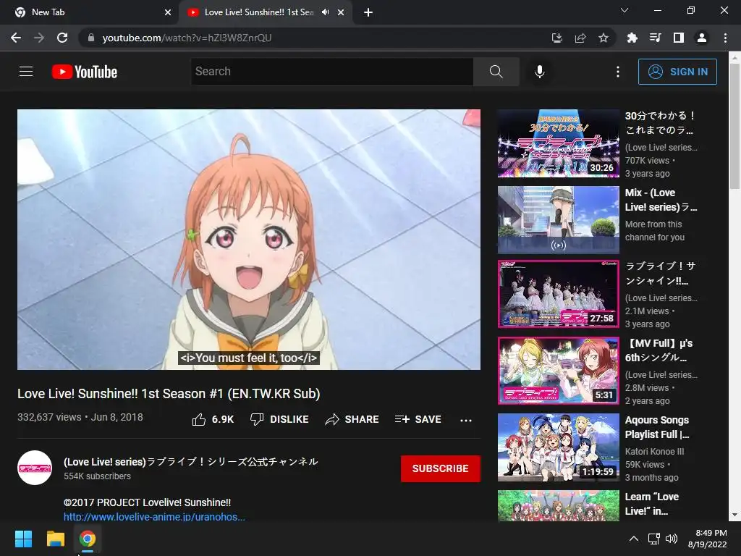Go to YouTube home via logo
Image resolution: width=741 pixels, height=556 pixels.
85,72
